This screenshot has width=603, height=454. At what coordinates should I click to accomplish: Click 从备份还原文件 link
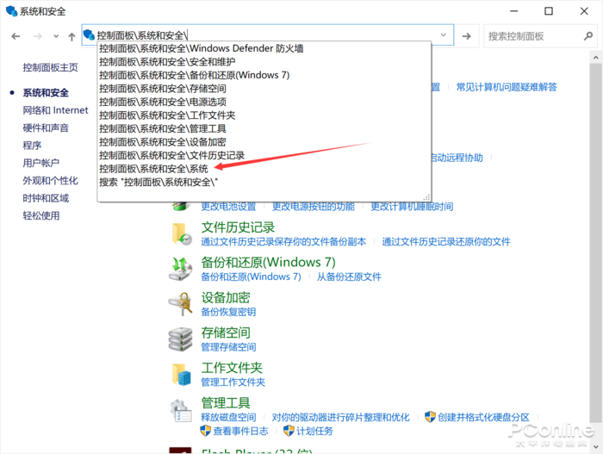349,277
